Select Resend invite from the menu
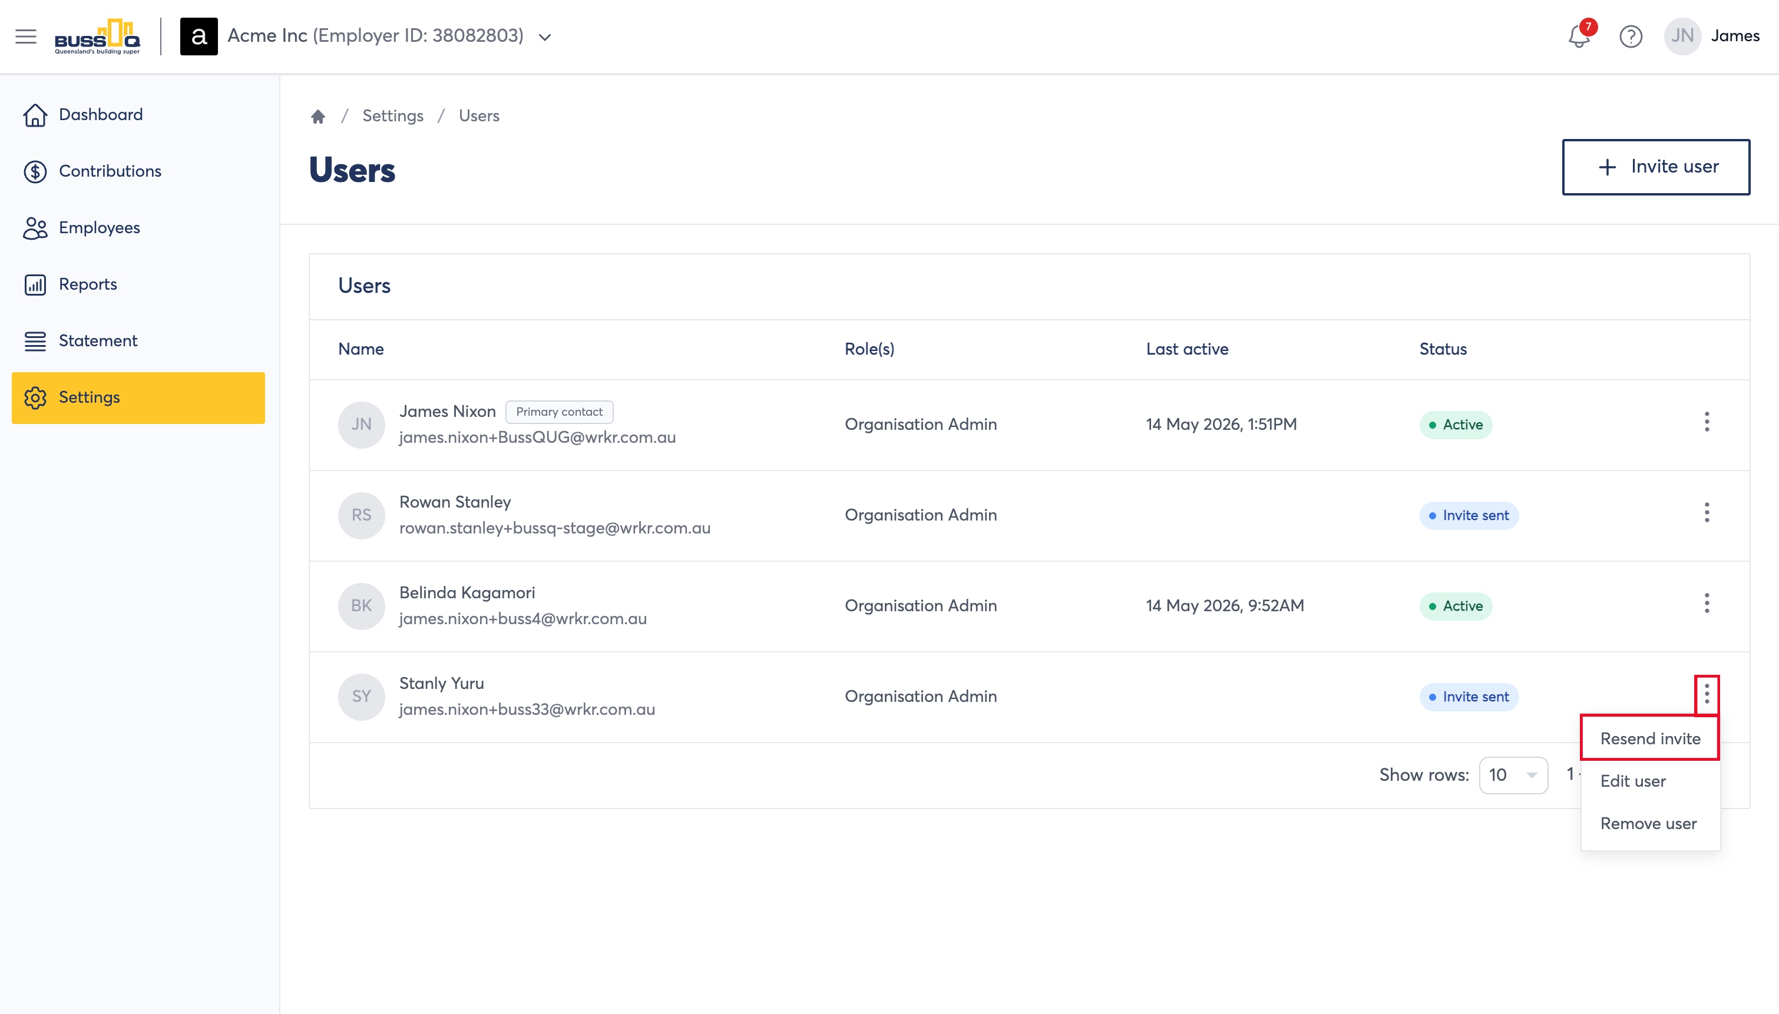The height and width of the screenshot is (1014, 1779). tap(1649, 738)
